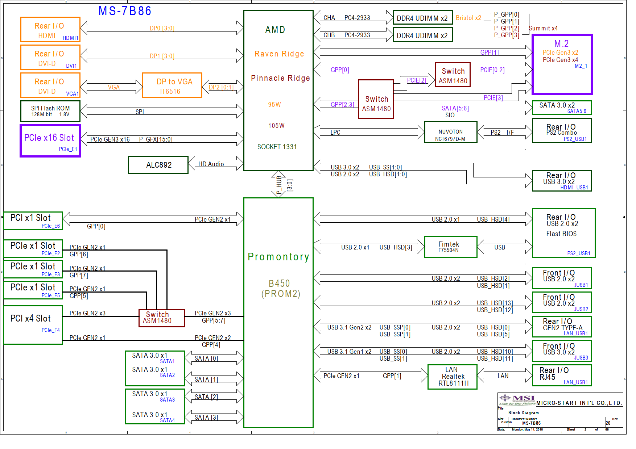Select the AMD Raven Ridge CPU block
This screenshot has width=636, height=449.
tap(278, 90)
